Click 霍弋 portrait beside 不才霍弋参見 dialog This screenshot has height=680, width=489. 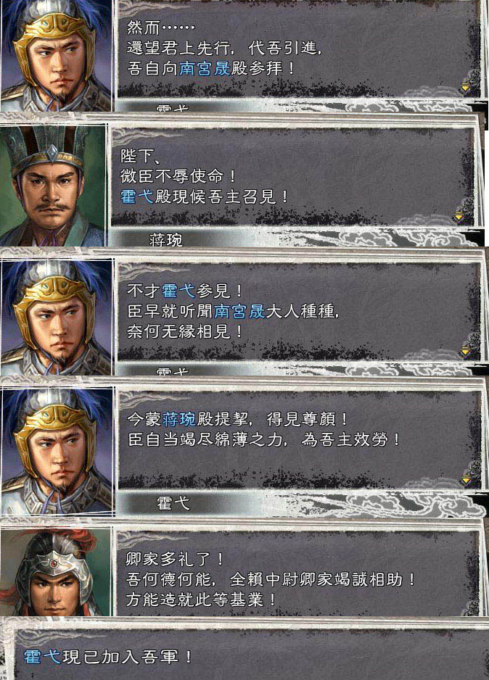(57, 317)
